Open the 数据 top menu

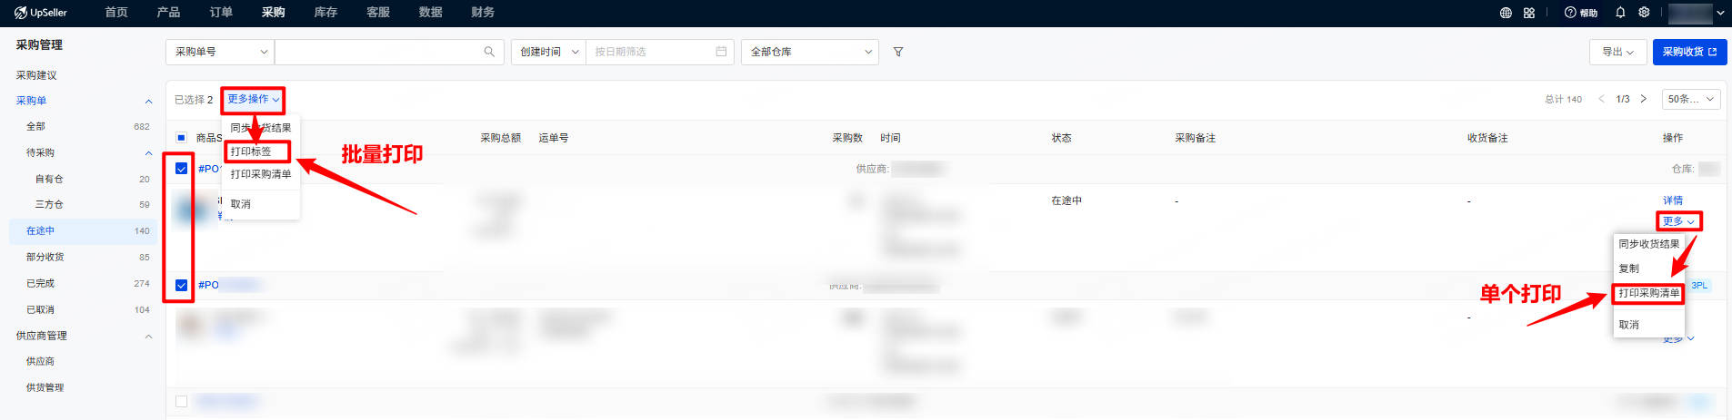tap(431, 13)
